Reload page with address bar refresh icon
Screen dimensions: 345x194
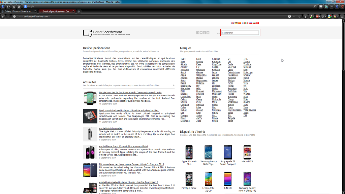[x=299, y=17]
